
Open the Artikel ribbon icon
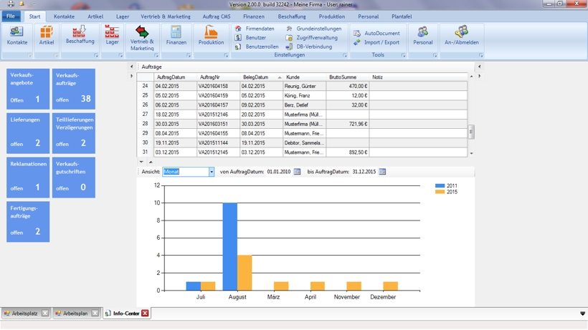coord(47,36)
